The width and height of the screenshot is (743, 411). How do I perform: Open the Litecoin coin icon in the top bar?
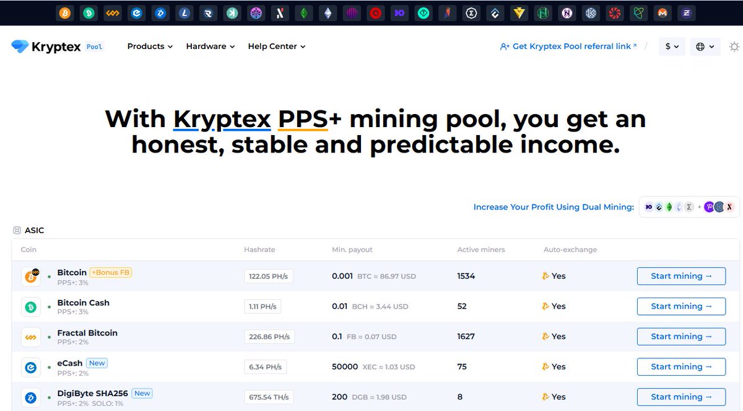click(184, 12)
